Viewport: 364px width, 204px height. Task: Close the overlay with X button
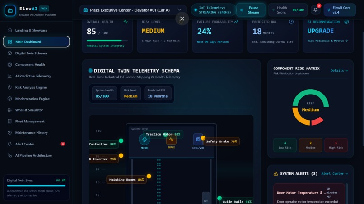tap(182, 18)
